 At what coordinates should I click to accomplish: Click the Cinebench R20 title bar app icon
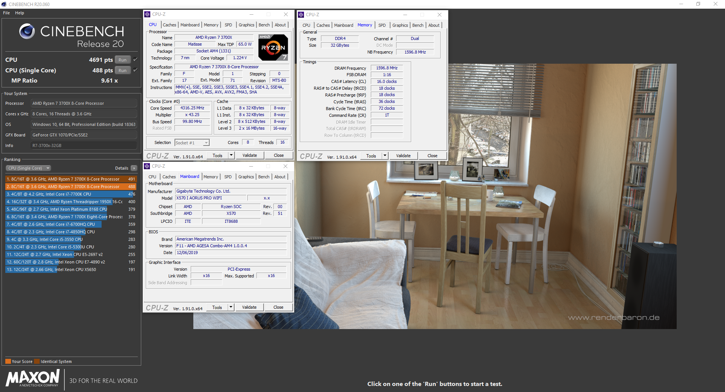4,4
